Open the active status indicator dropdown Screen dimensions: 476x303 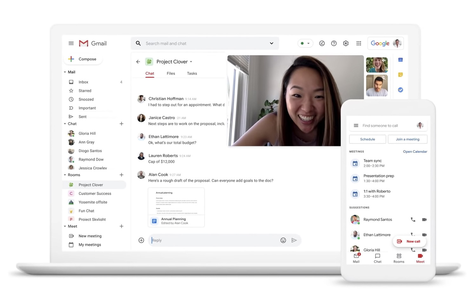pyautogui.click(x=305, y=43)
